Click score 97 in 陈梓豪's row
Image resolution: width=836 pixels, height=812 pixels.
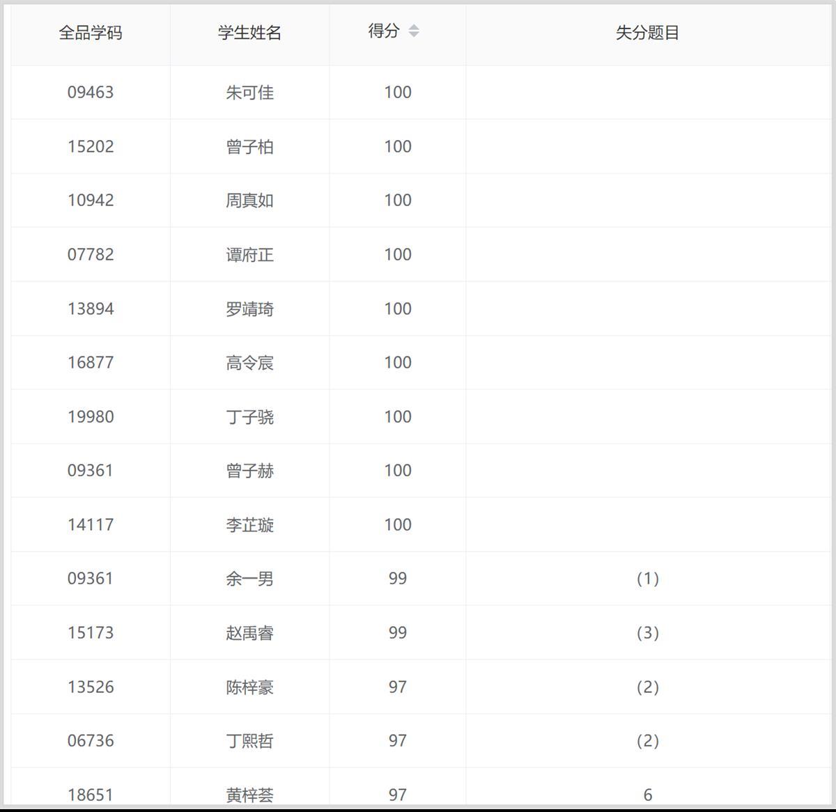click(x=398, y=687)
